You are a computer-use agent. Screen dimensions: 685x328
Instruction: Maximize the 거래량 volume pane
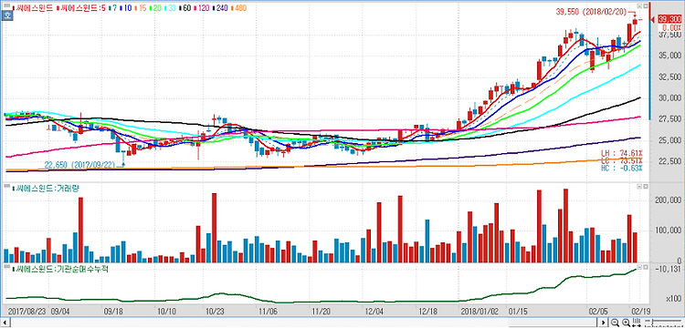[x=645, y=187]
